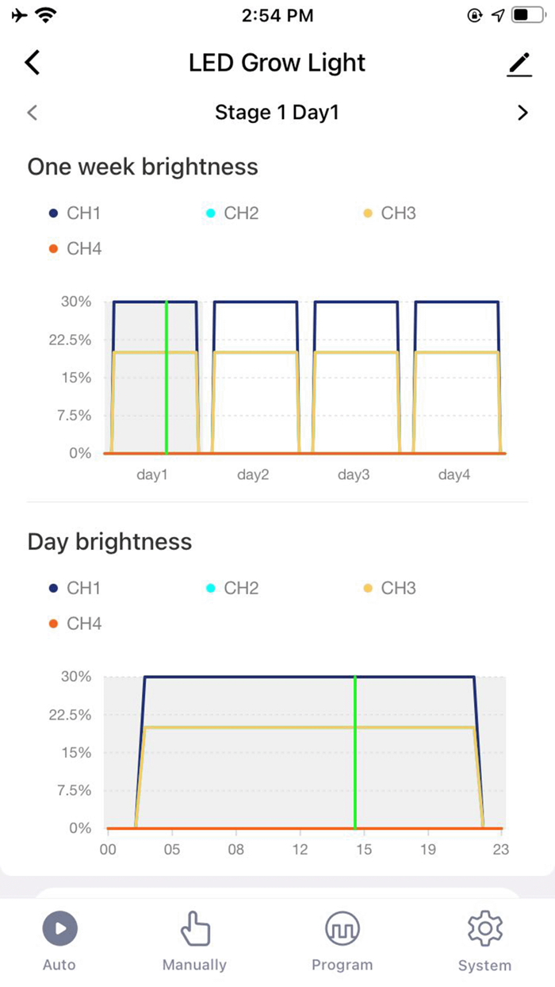Tap the green time marker in Day chart

pyautogui.click(x=355, y=752)
